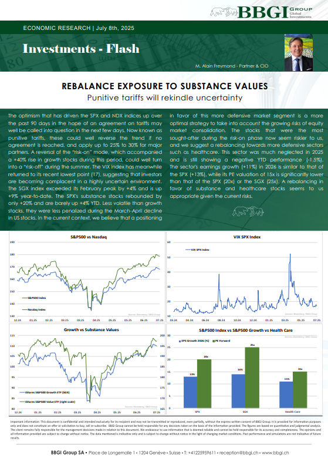Click the Rebalance Exposure to Substance Values headline
The image size is (328, 465).
(x=165, y=86)
